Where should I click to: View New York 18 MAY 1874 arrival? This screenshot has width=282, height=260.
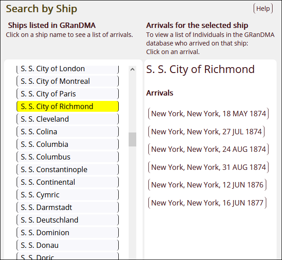pos(208,114)
